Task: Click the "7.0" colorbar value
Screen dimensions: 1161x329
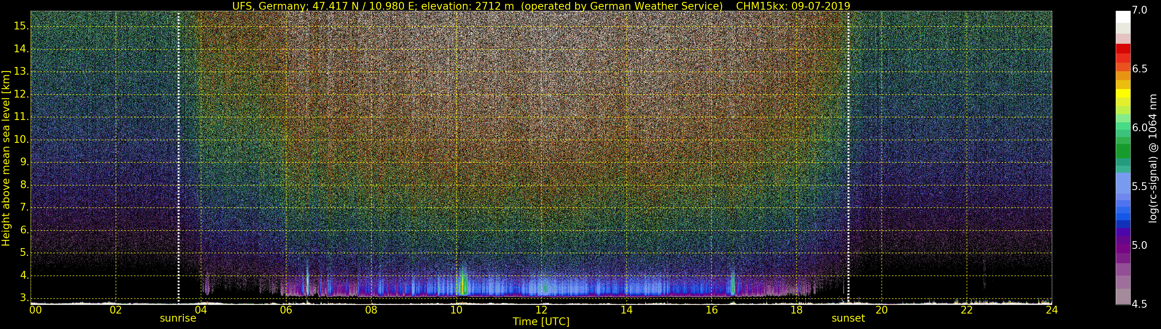Action: tap(1140, 10)
